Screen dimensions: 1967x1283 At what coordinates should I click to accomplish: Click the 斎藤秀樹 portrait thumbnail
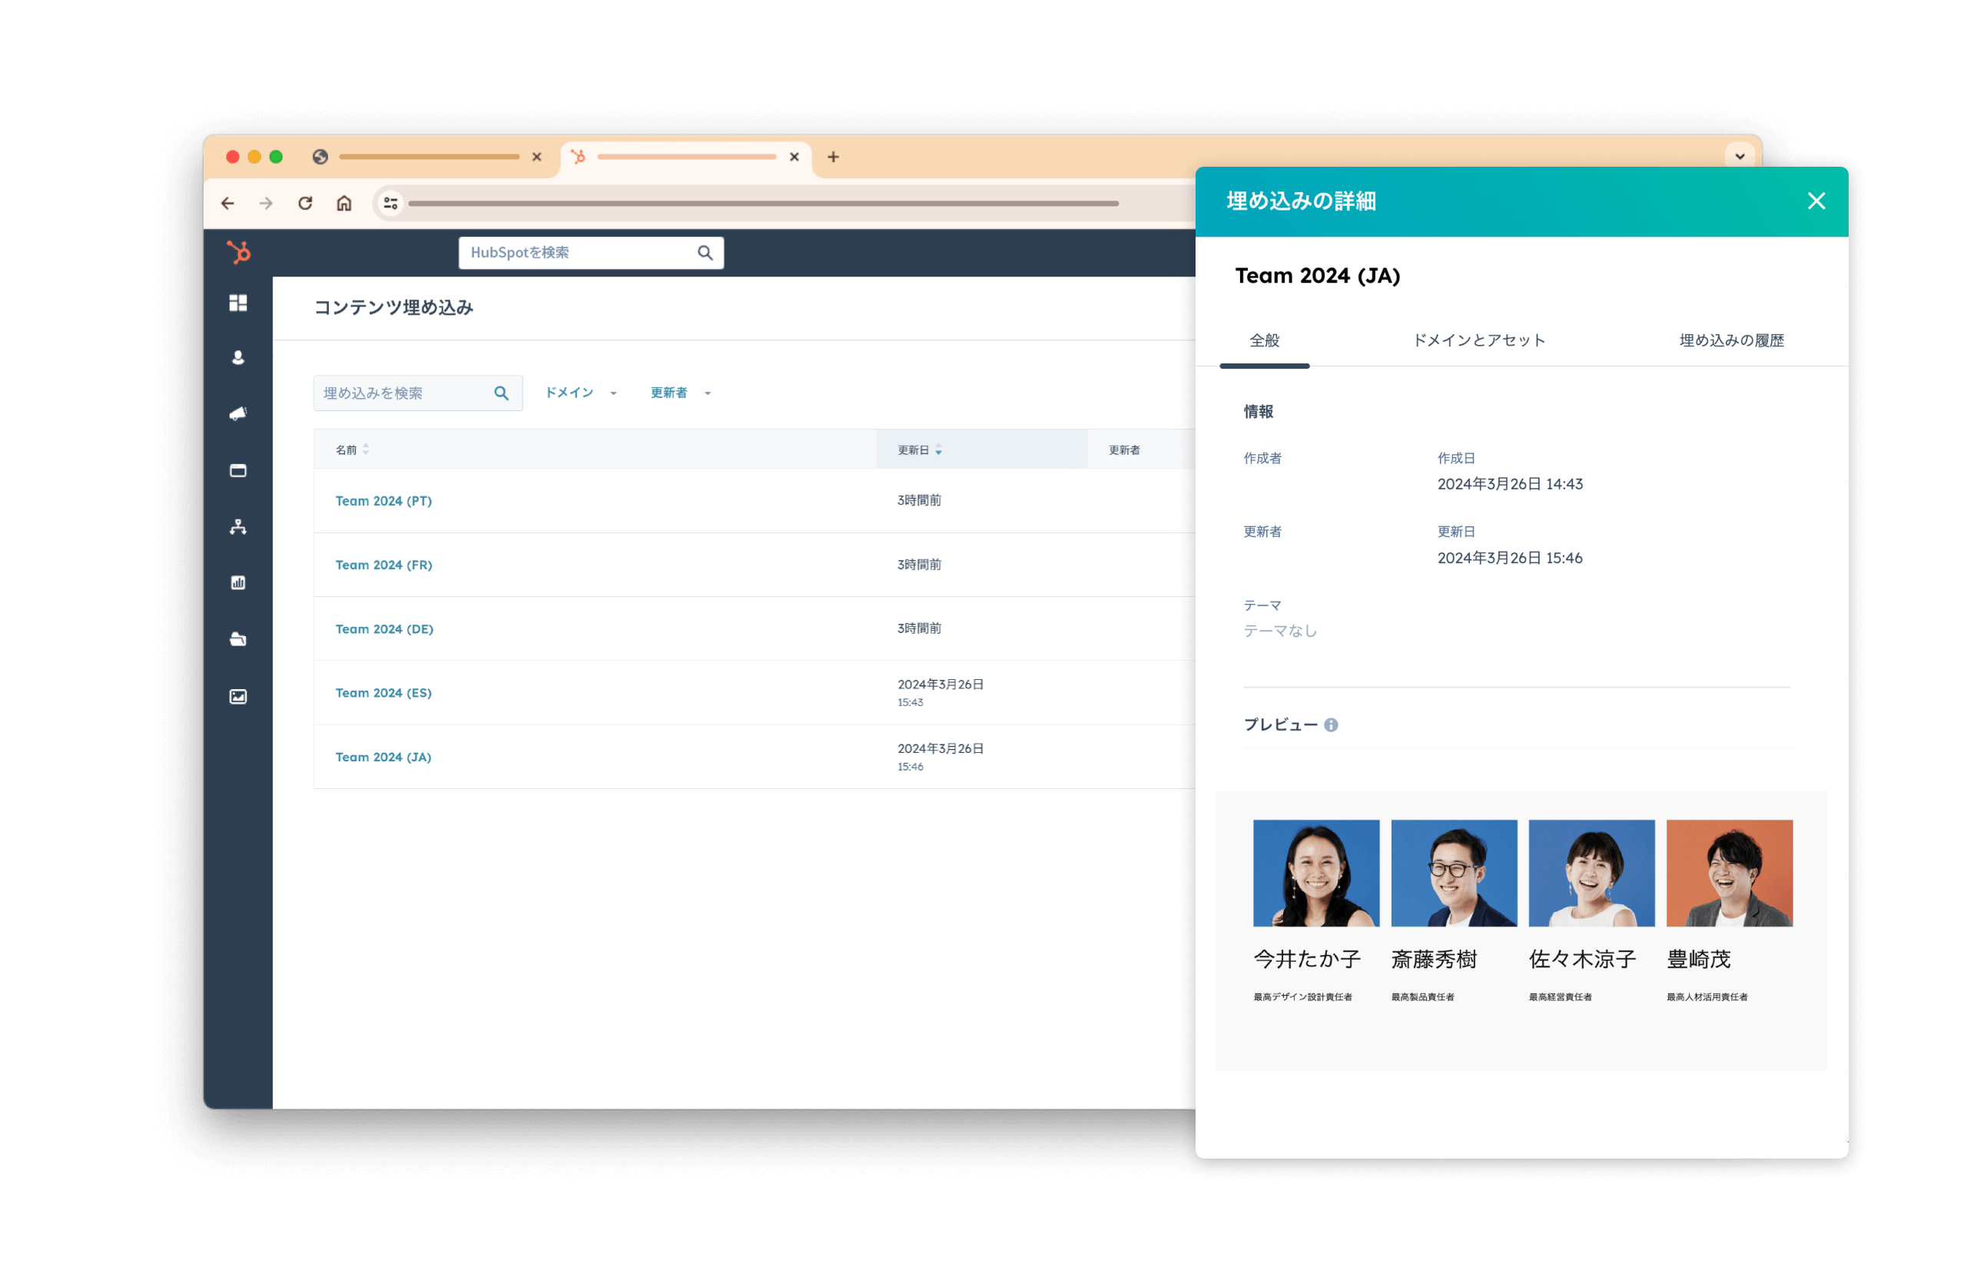point(1455,874)
